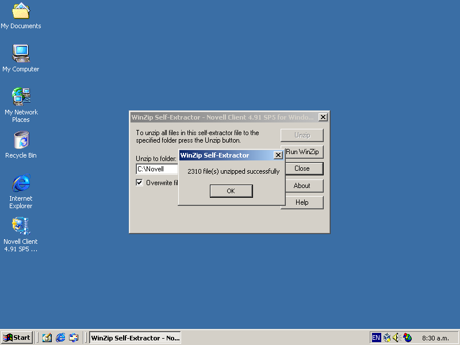Close the Novell Client extractor window
460x345 pixels.
(x=323, y=117)
